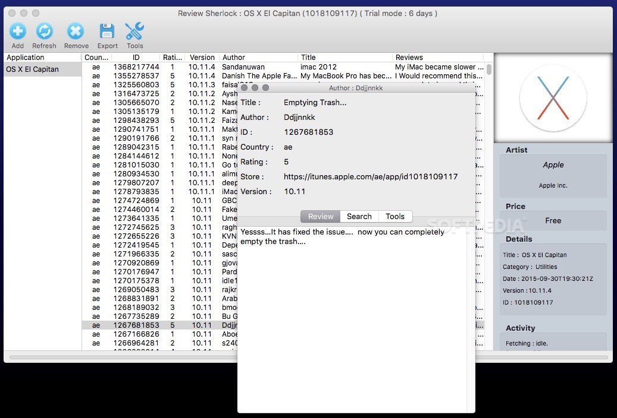The image size is (617, 418).
Task: Select review row with ID 1267735289
Action: pos(159,316)
